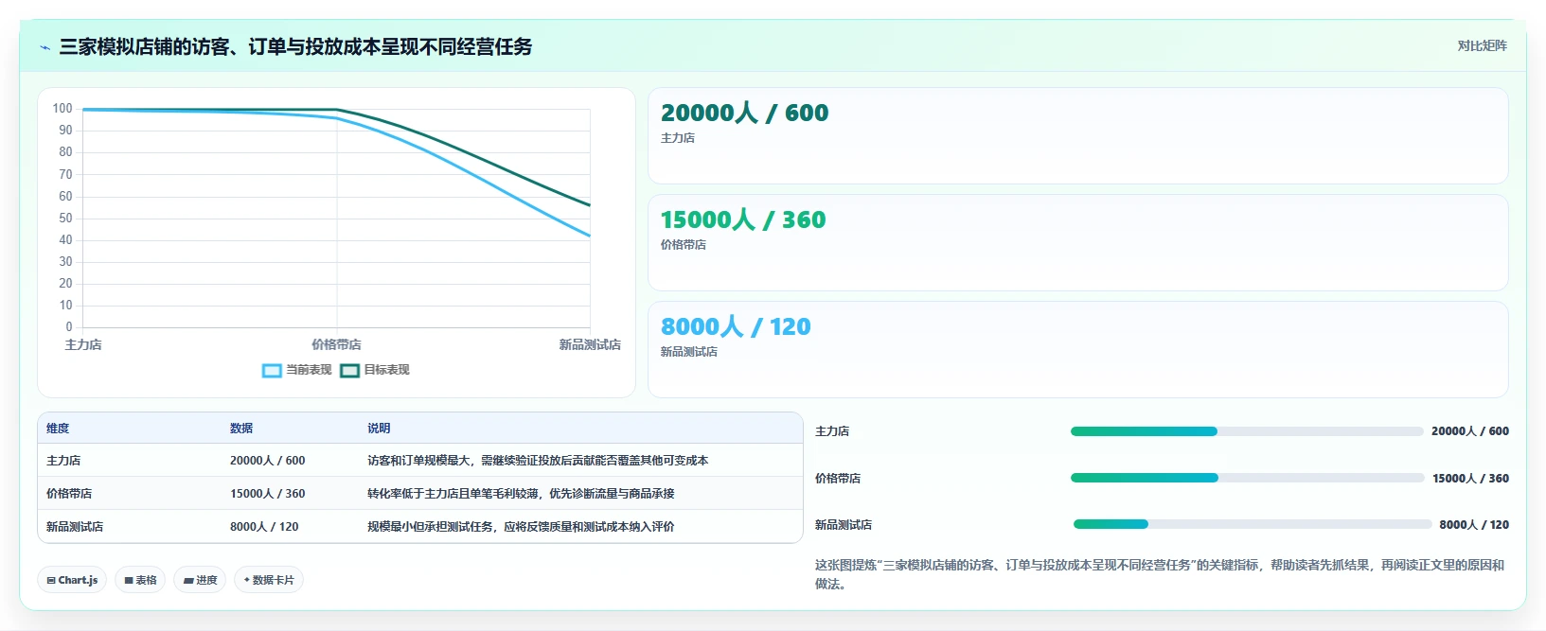
Task: Click the chart x-axis label 价格带店
Action: pyautogui.click(x=336, y=345)
